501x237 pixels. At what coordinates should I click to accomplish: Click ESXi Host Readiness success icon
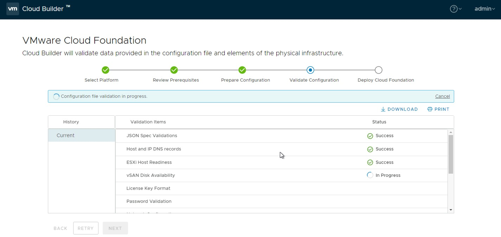[370, 162]
